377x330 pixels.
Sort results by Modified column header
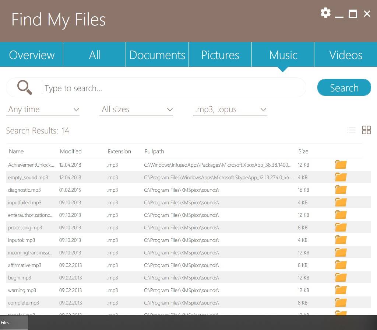point(71,151)
